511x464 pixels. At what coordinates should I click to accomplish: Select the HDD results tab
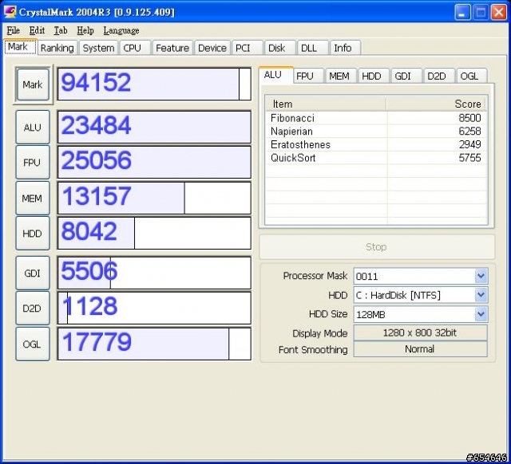(374, 76)
